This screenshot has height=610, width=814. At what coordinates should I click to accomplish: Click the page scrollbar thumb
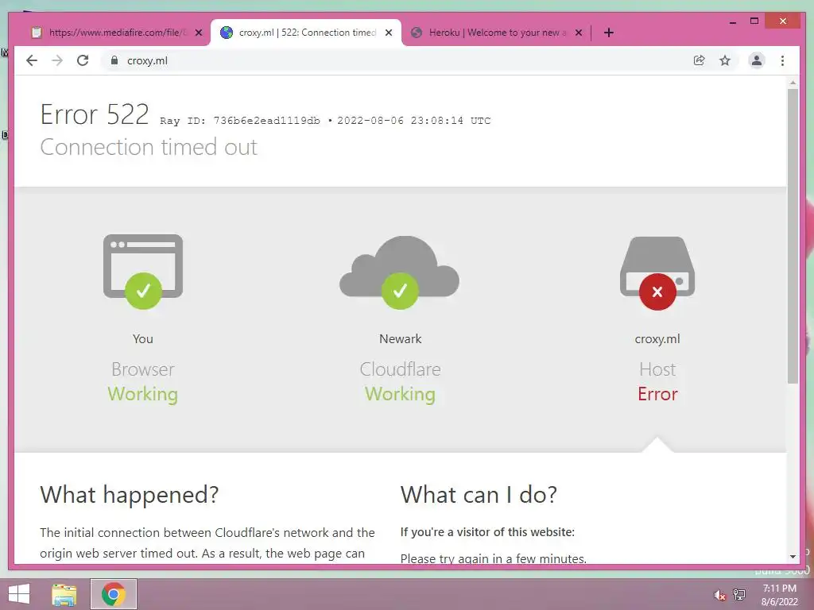pyautogui.click(x=793, y=236)
